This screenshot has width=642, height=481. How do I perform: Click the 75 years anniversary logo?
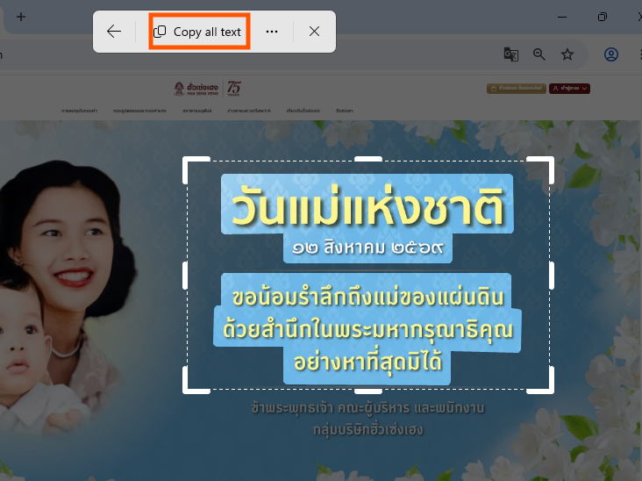click(234, 89)
